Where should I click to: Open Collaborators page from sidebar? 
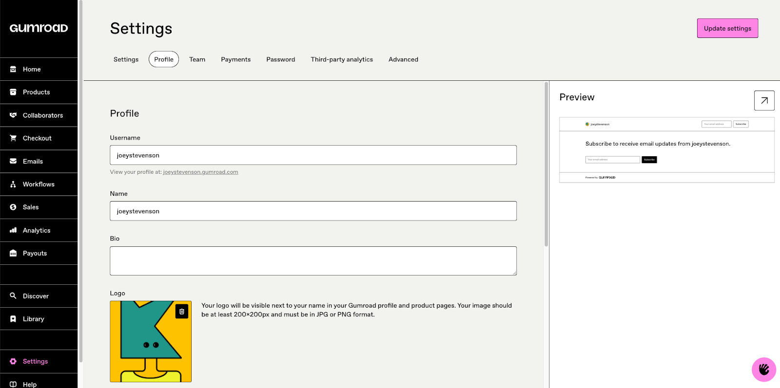point(39,115)
